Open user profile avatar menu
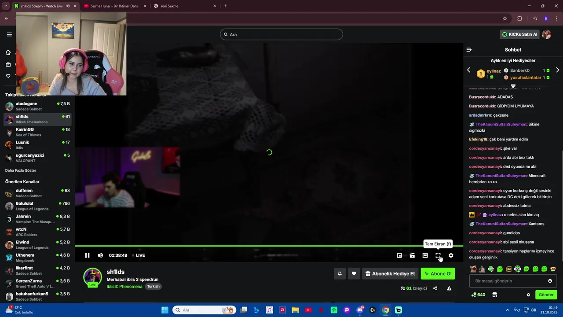Screen dimensions: 563x317 pyautogui.click(x=547, y=34)
